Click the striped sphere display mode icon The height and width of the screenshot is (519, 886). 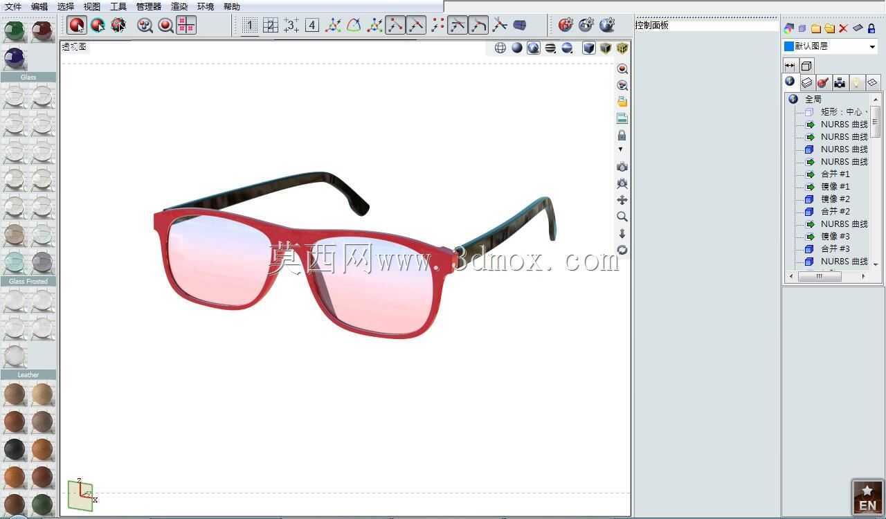click(550, 48)
